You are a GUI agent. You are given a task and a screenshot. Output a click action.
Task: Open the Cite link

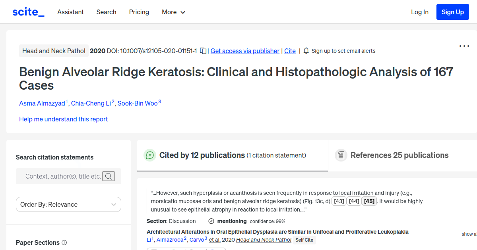290,51
